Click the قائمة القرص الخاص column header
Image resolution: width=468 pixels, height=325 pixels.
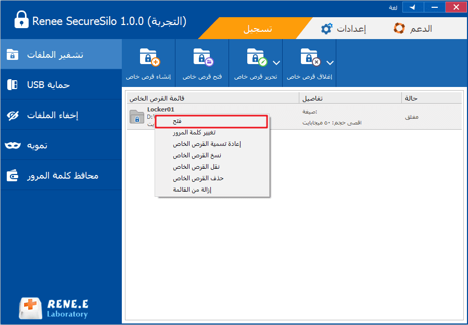click(x=213, y=98)
